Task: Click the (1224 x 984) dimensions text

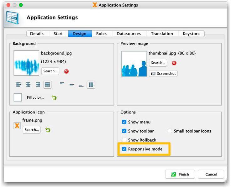Action: (54, 61)
